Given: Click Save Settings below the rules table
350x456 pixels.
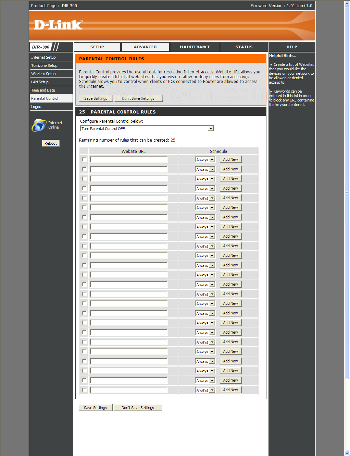Looking at the screenshot, I should (x=96, y=408).
